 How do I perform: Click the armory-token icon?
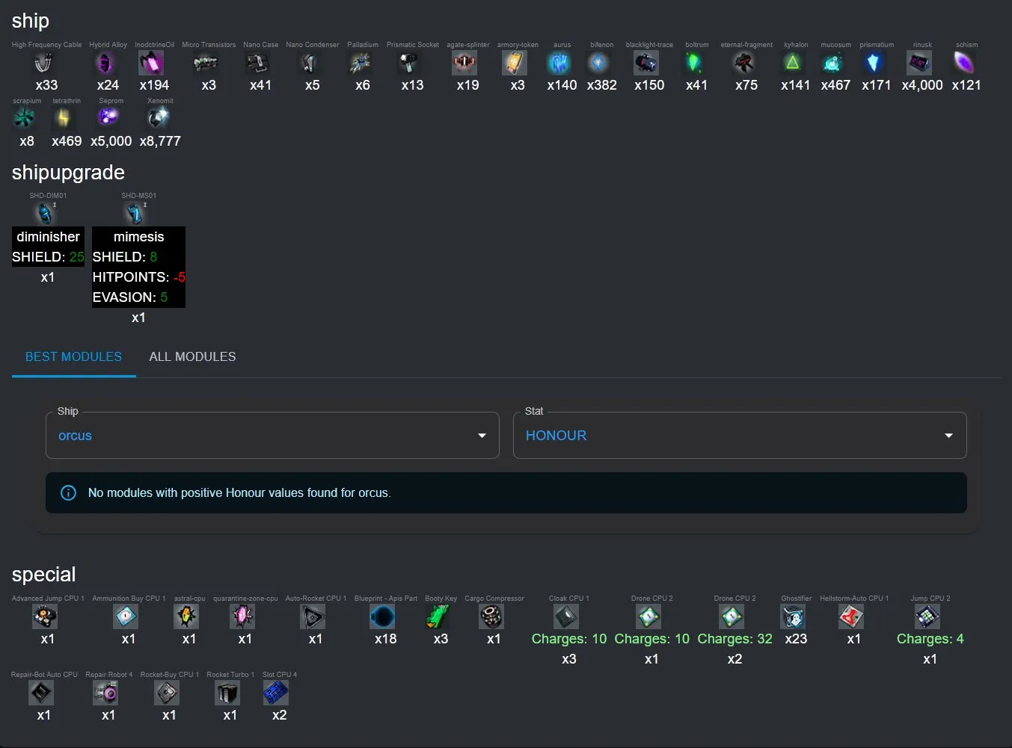click(515, 64)
